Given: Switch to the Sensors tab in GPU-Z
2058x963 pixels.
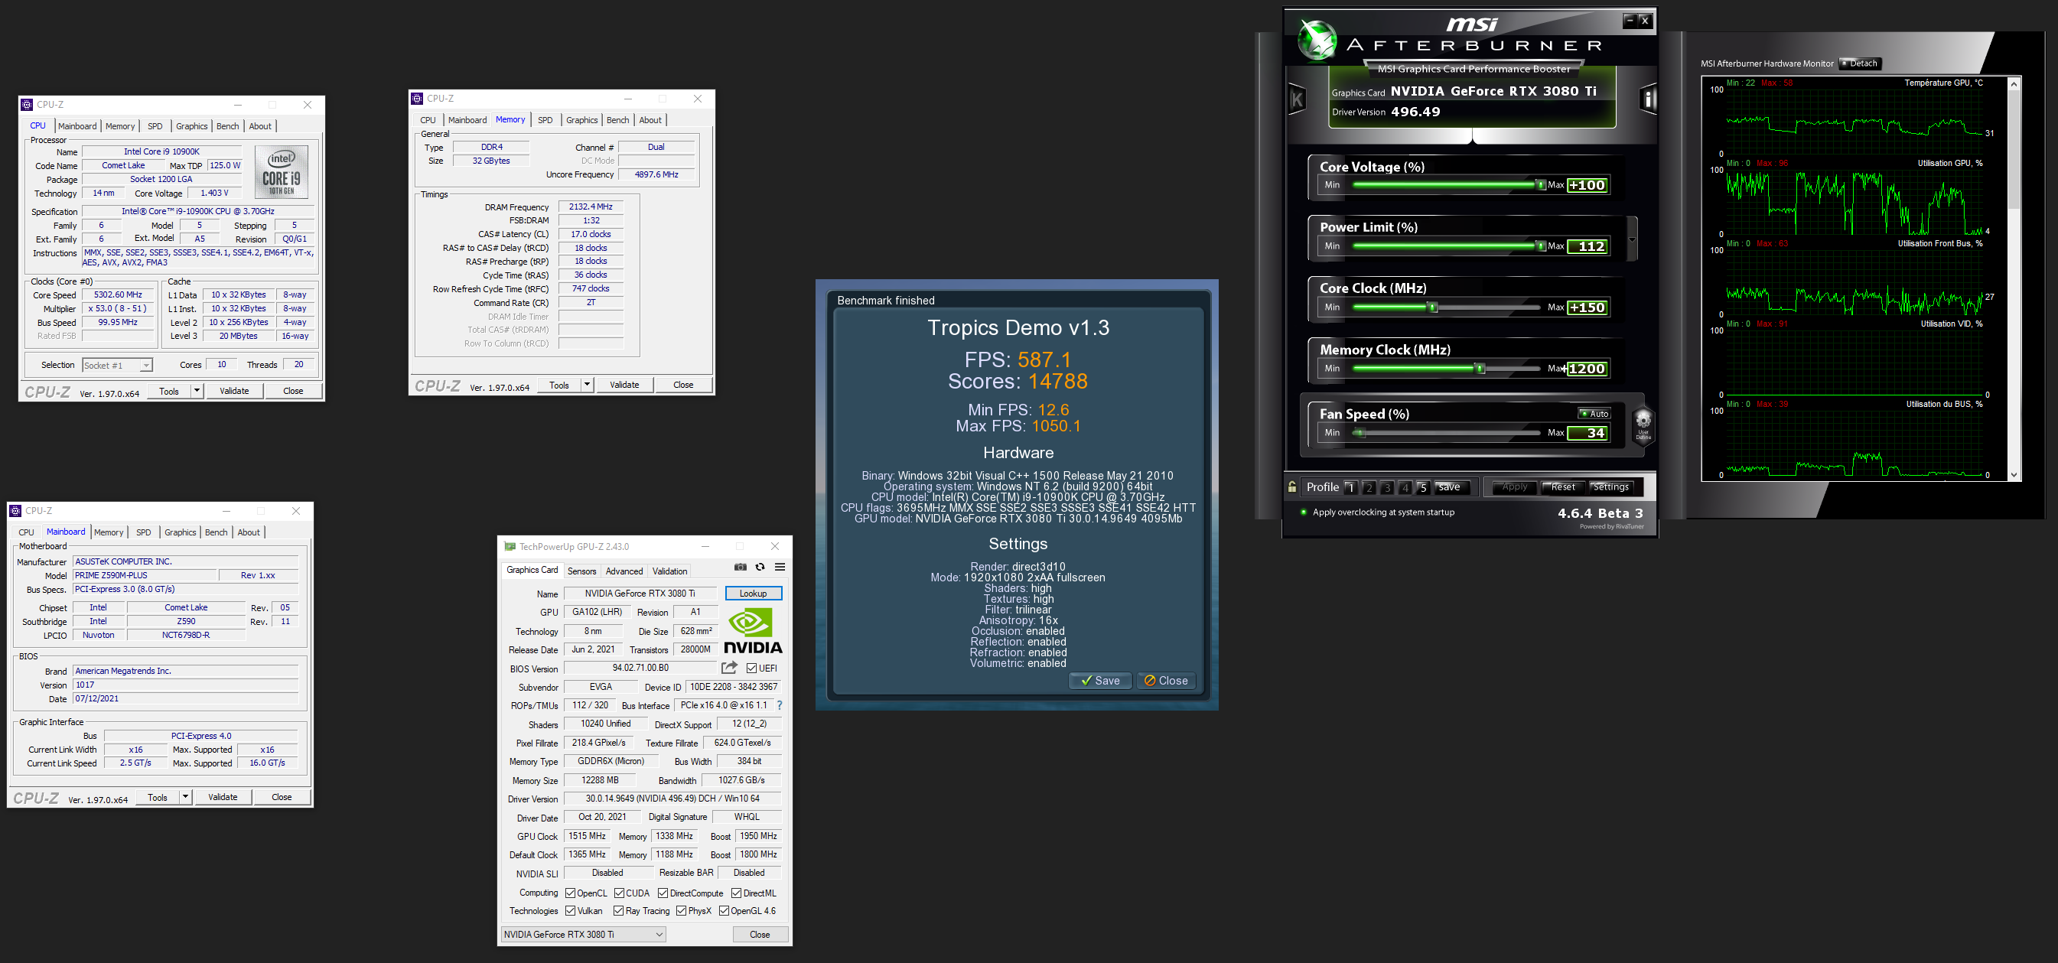Looking at the screenshot, I should click(581, 571).
